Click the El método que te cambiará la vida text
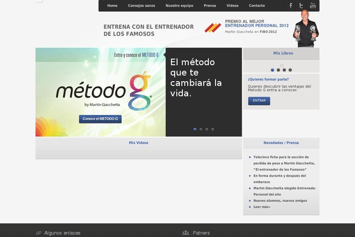 click(x=196, y=78)
